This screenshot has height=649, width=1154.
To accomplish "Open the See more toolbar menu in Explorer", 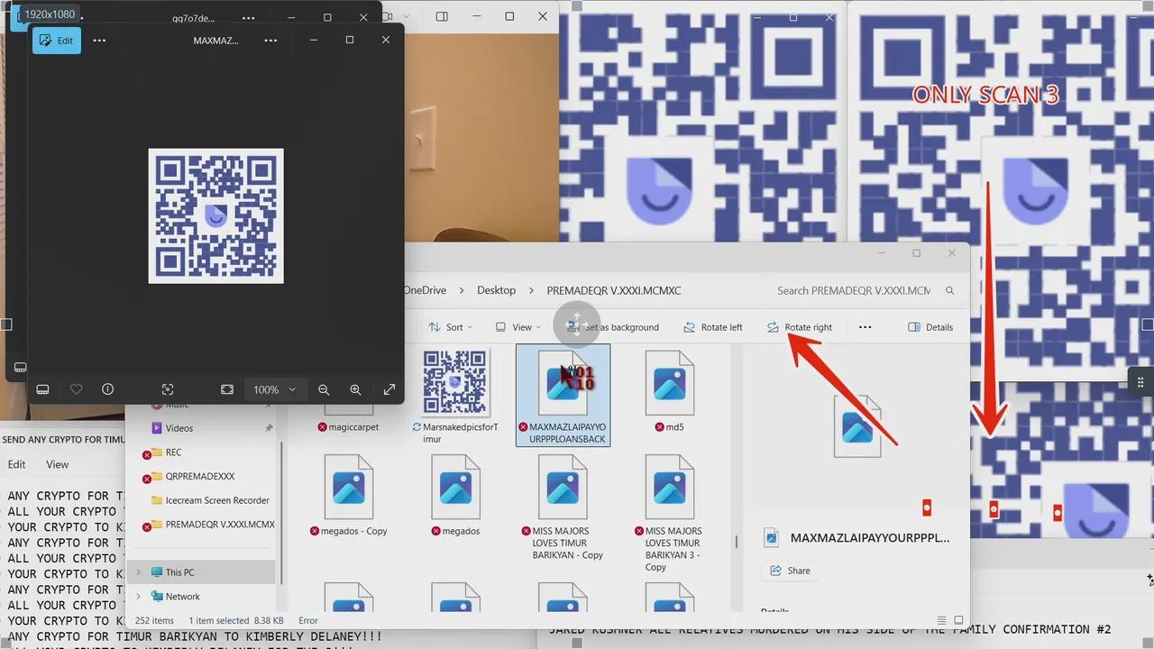I will (865, 327).
